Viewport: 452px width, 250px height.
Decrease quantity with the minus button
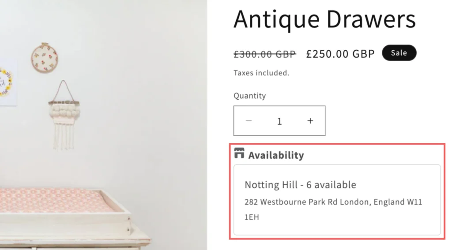249,121
